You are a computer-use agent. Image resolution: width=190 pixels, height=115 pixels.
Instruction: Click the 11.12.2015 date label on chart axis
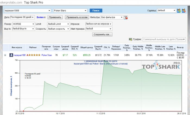coord(101,114)
